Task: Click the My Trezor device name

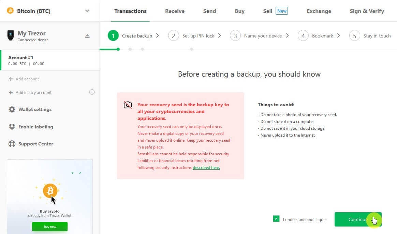Action: (31, 33)
